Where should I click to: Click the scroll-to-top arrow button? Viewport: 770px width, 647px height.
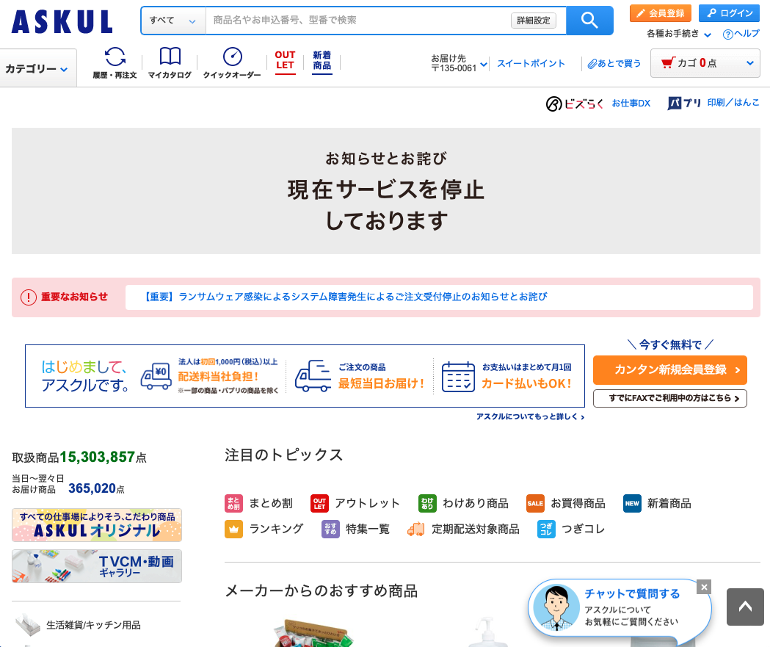coord(745,607)
